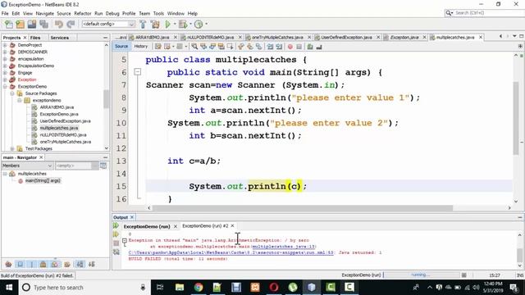Open the default config dropdown
The height and width of the screenshot is (295, 525).
pos(108,24)
